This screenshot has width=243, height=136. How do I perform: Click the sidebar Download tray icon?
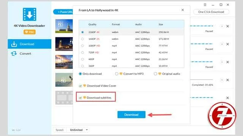[x=14, y=44]
